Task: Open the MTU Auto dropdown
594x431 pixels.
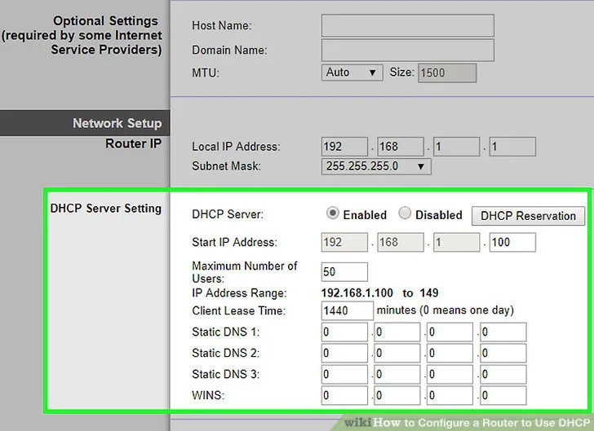Action: (x=352, y=73)
